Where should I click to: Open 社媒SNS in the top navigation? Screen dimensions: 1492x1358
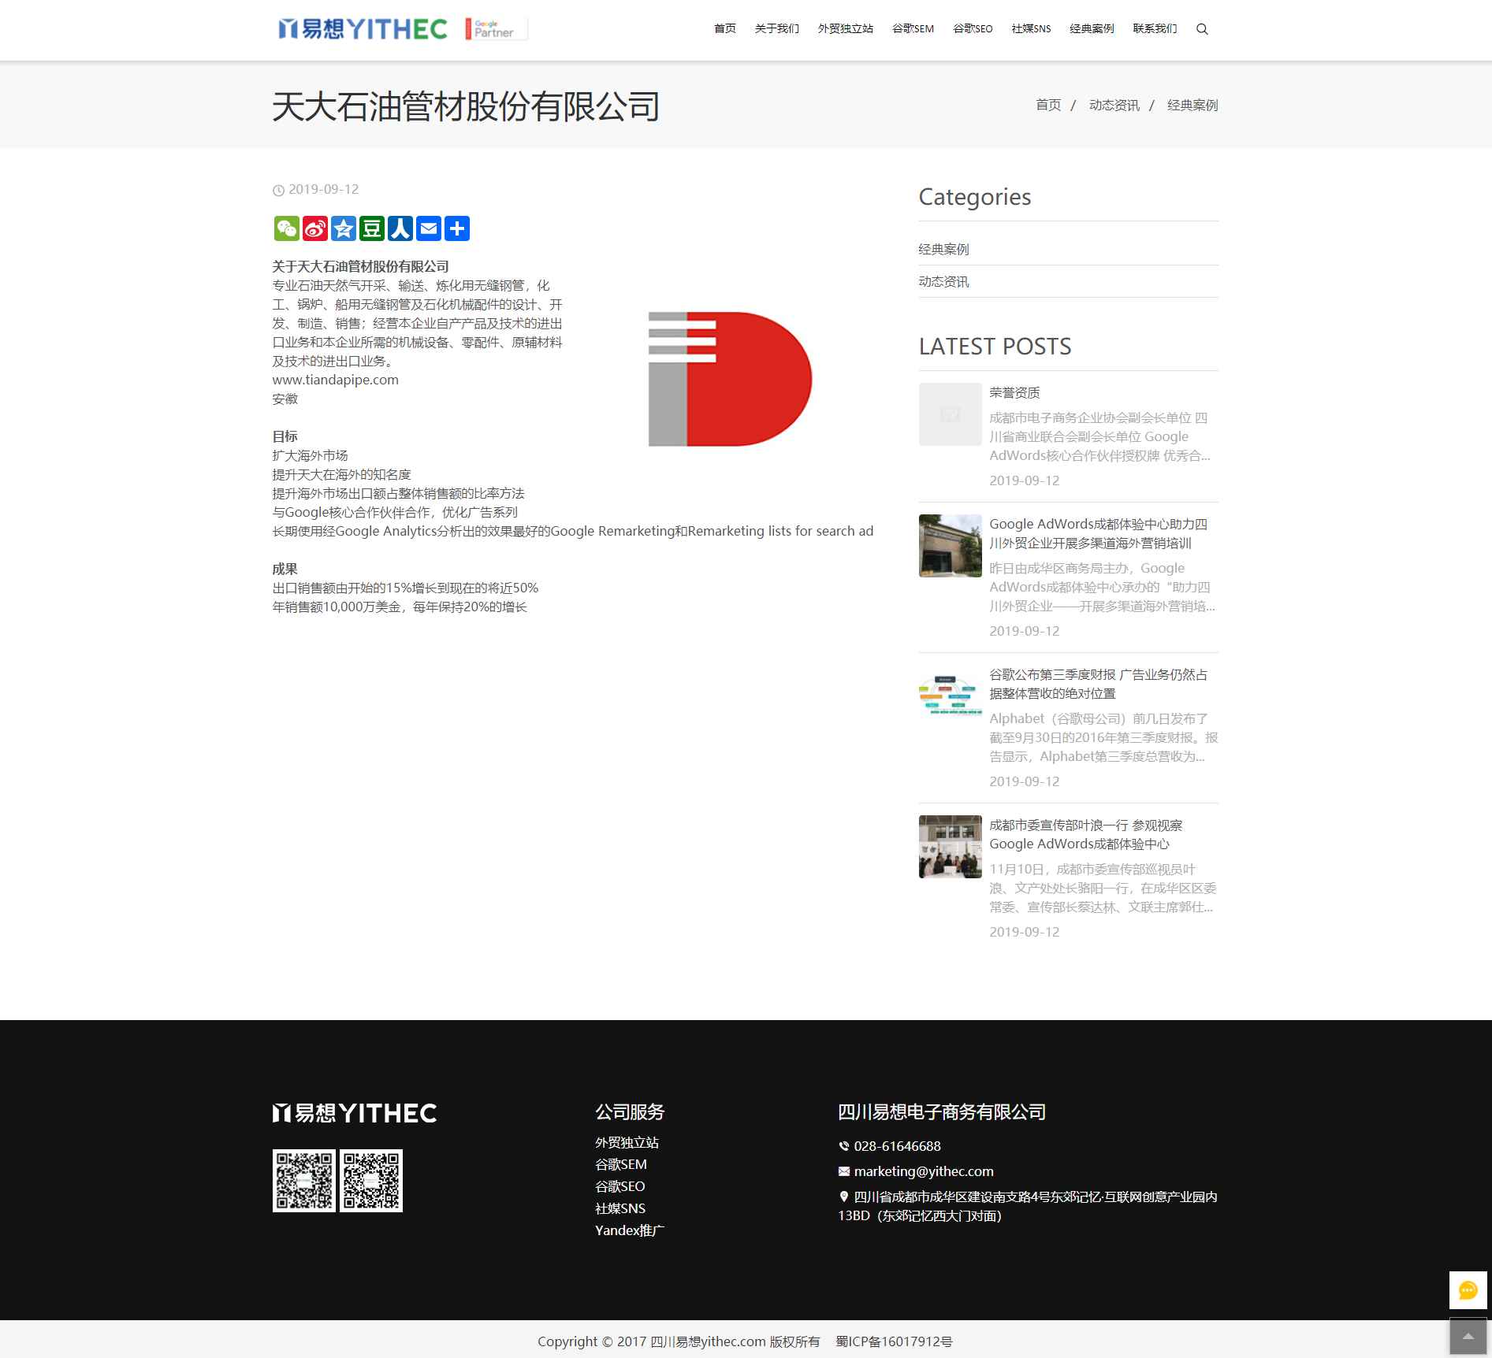click(1031, 29)
